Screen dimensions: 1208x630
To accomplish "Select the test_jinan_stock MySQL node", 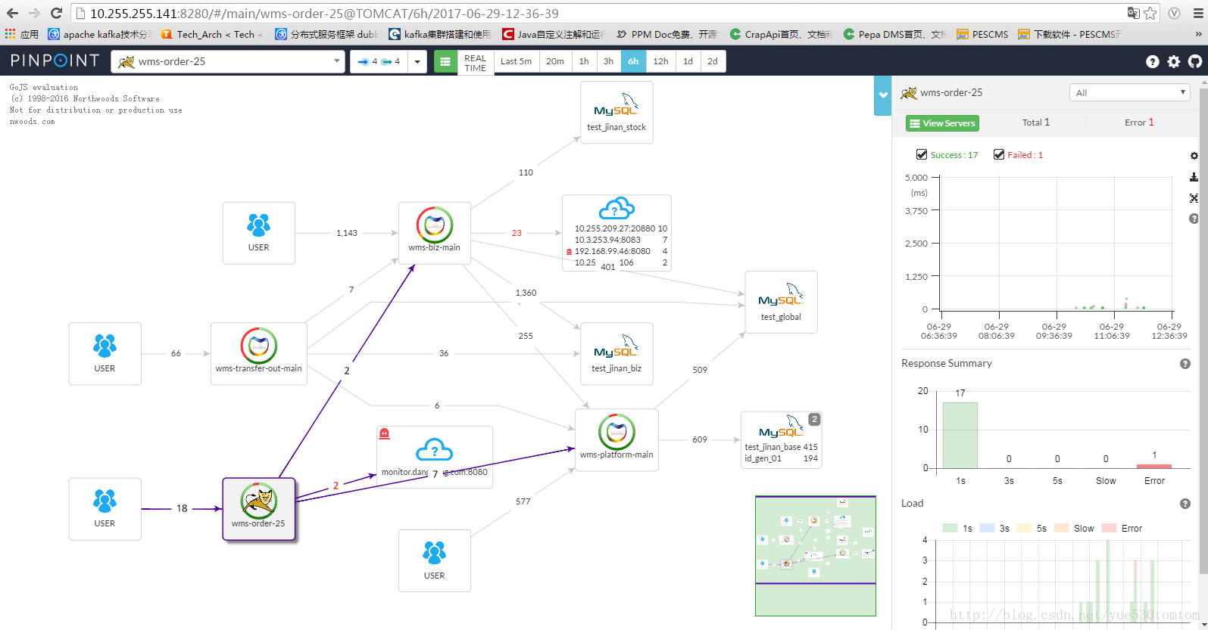I will coord(616,112).
